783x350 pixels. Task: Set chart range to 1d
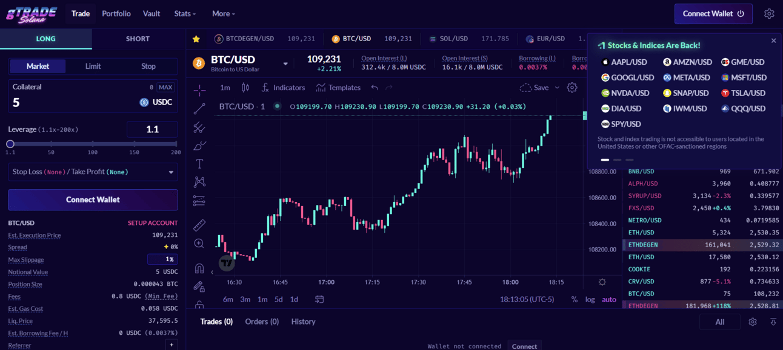tap(294, 299)
